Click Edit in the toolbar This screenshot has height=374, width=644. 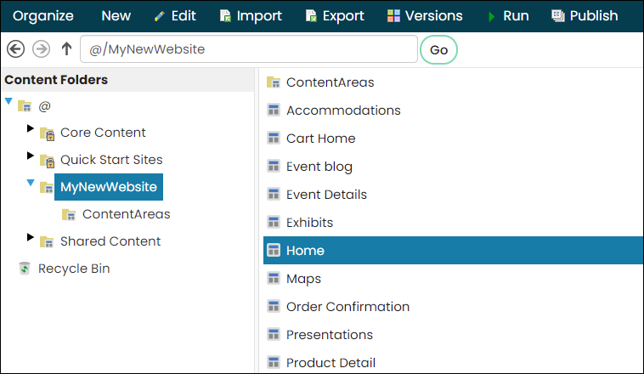(x=184, y=15)
